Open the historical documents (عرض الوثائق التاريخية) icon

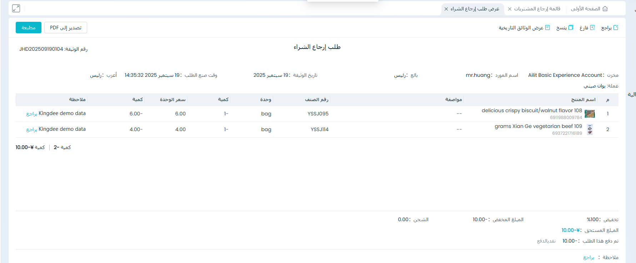(x=547, y=28)
